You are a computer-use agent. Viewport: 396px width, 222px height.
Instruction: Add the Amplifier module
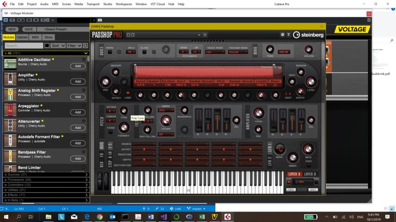tap(78, 81)
